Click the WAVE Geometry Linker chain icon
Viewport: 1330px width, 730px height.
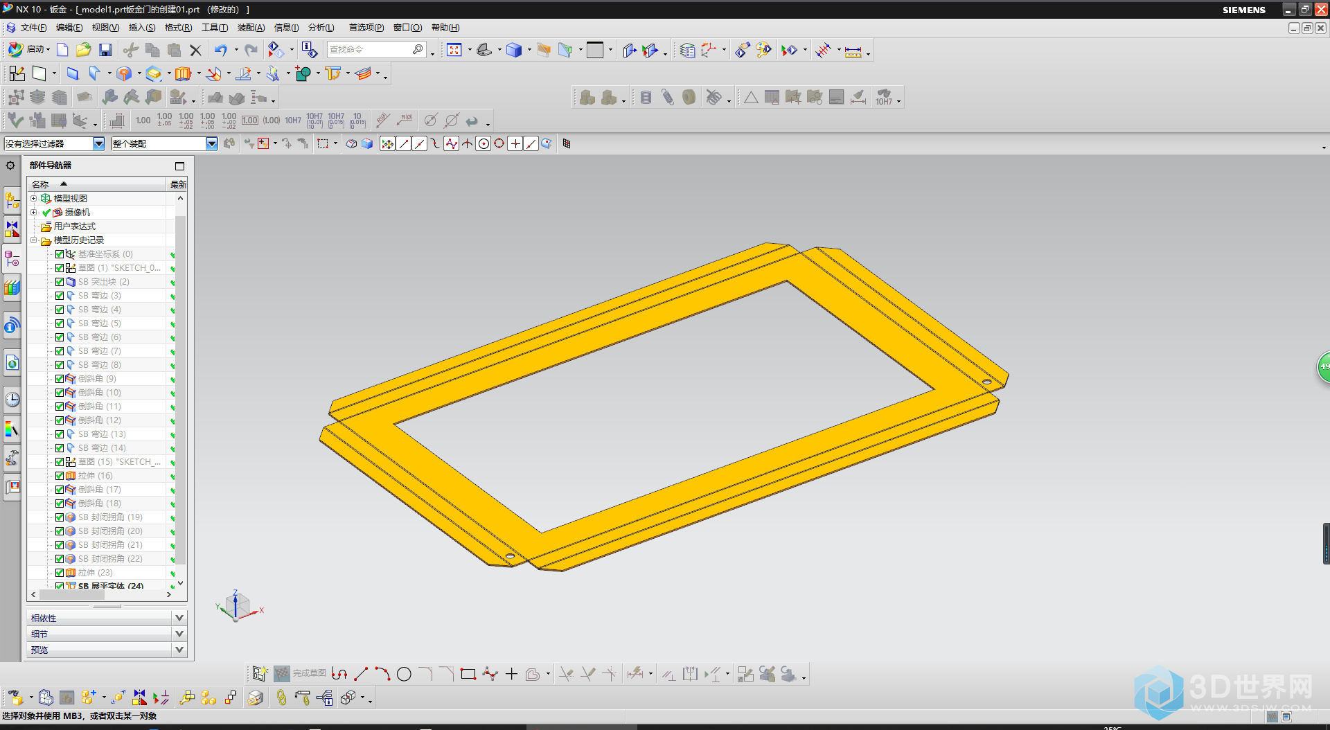tap(281, 697)
